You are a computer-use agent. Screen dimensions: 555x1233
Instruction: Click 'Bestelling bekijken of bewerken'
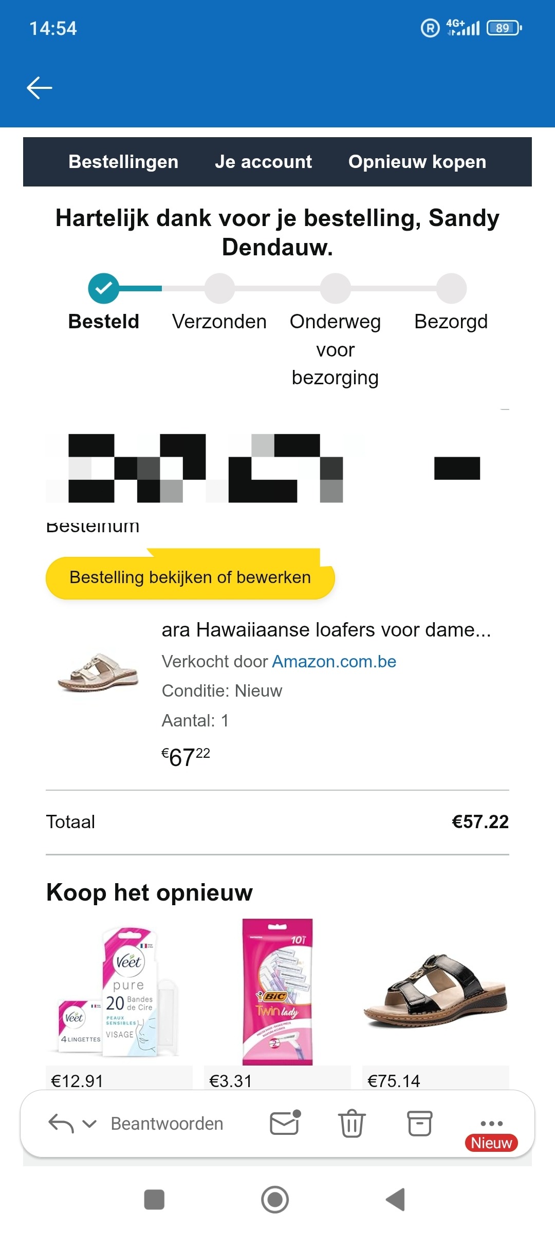coord(190,577)
